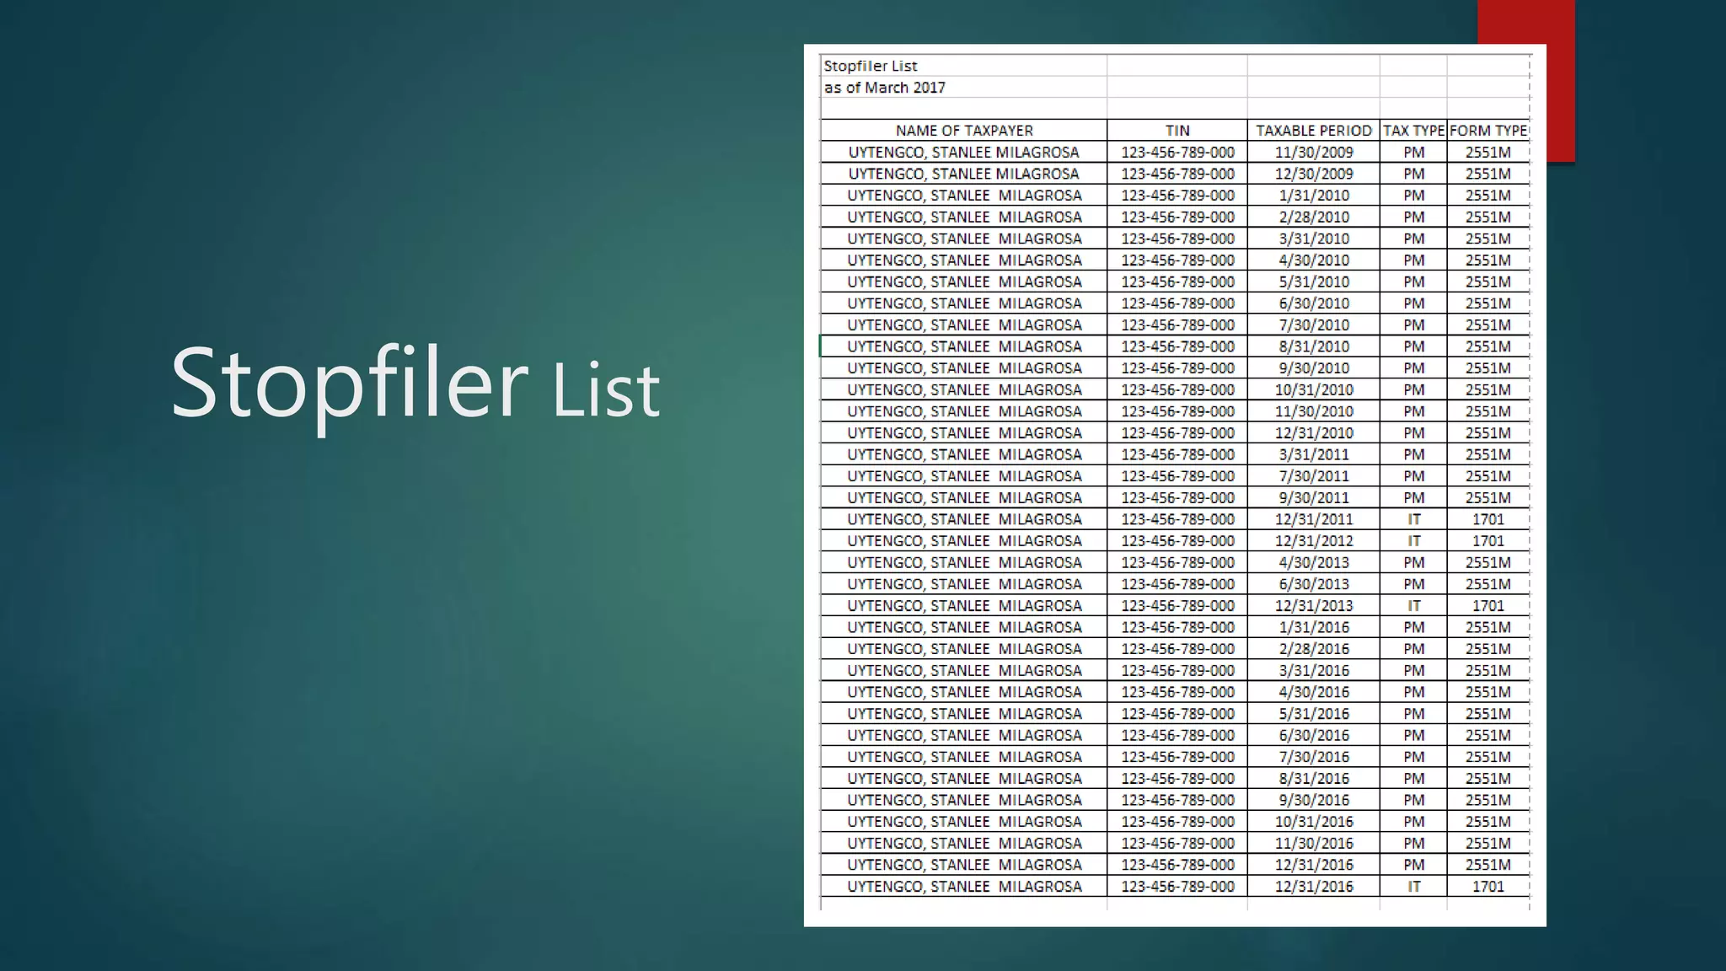Image resolution: width=1726 pixels, height=971 pixels.
Task: Select the taxable period cell 11/30/2009
Action: (1313, 153)
